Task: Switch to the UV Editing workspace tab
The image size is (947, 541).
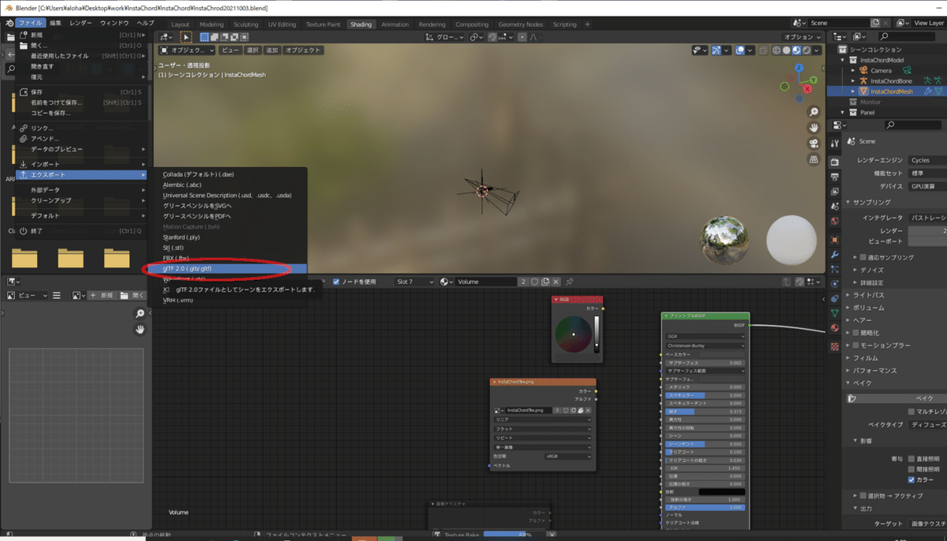Action: 283,24
